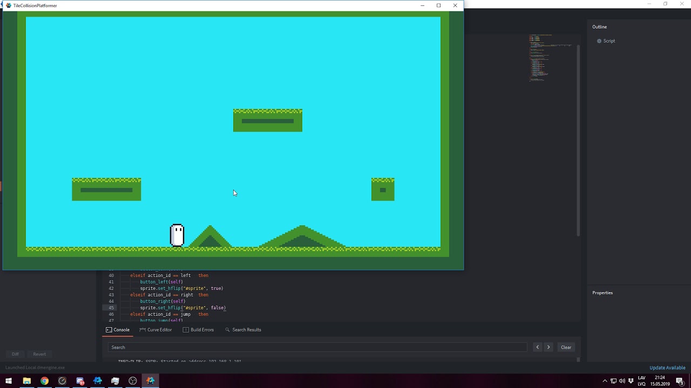Show hidden system tray icons

click(605, 381)
